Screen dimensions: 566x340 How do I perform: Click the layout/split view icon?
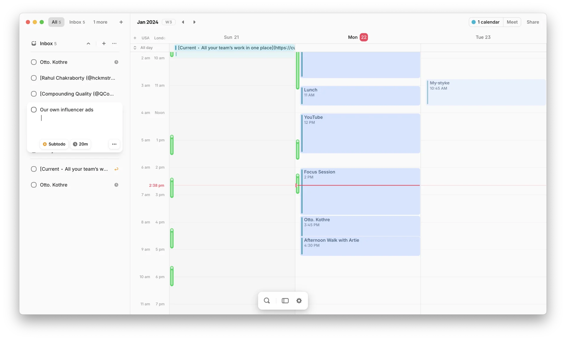[x=285, y=301]
